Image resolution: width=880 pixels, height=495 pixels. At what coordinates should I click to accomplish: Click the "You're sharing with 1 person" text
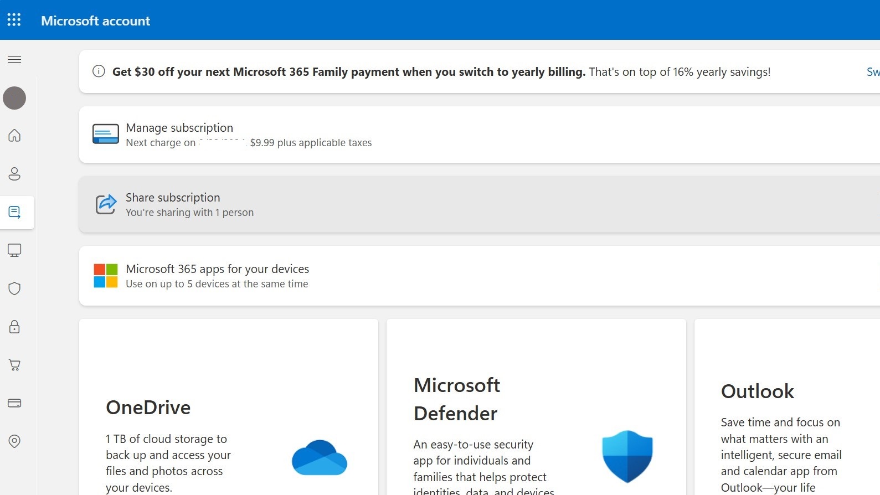(189, 213)
